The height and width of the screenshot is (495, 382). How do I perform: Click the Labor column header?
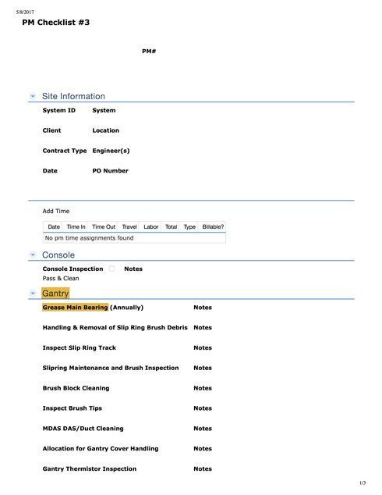click(150, 226)
